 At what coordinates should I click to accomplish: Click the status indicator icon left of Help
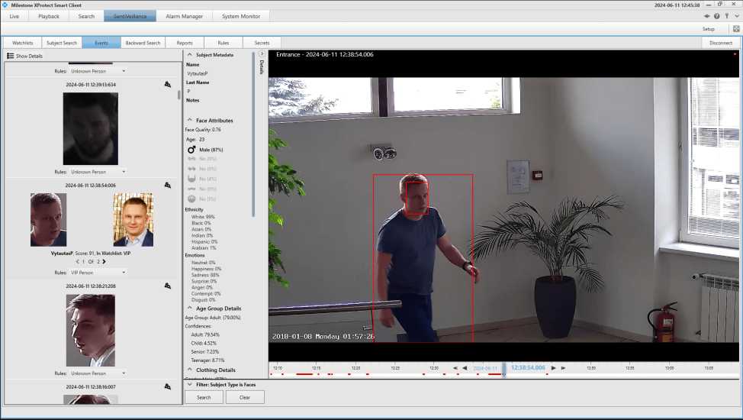point(706,16)
